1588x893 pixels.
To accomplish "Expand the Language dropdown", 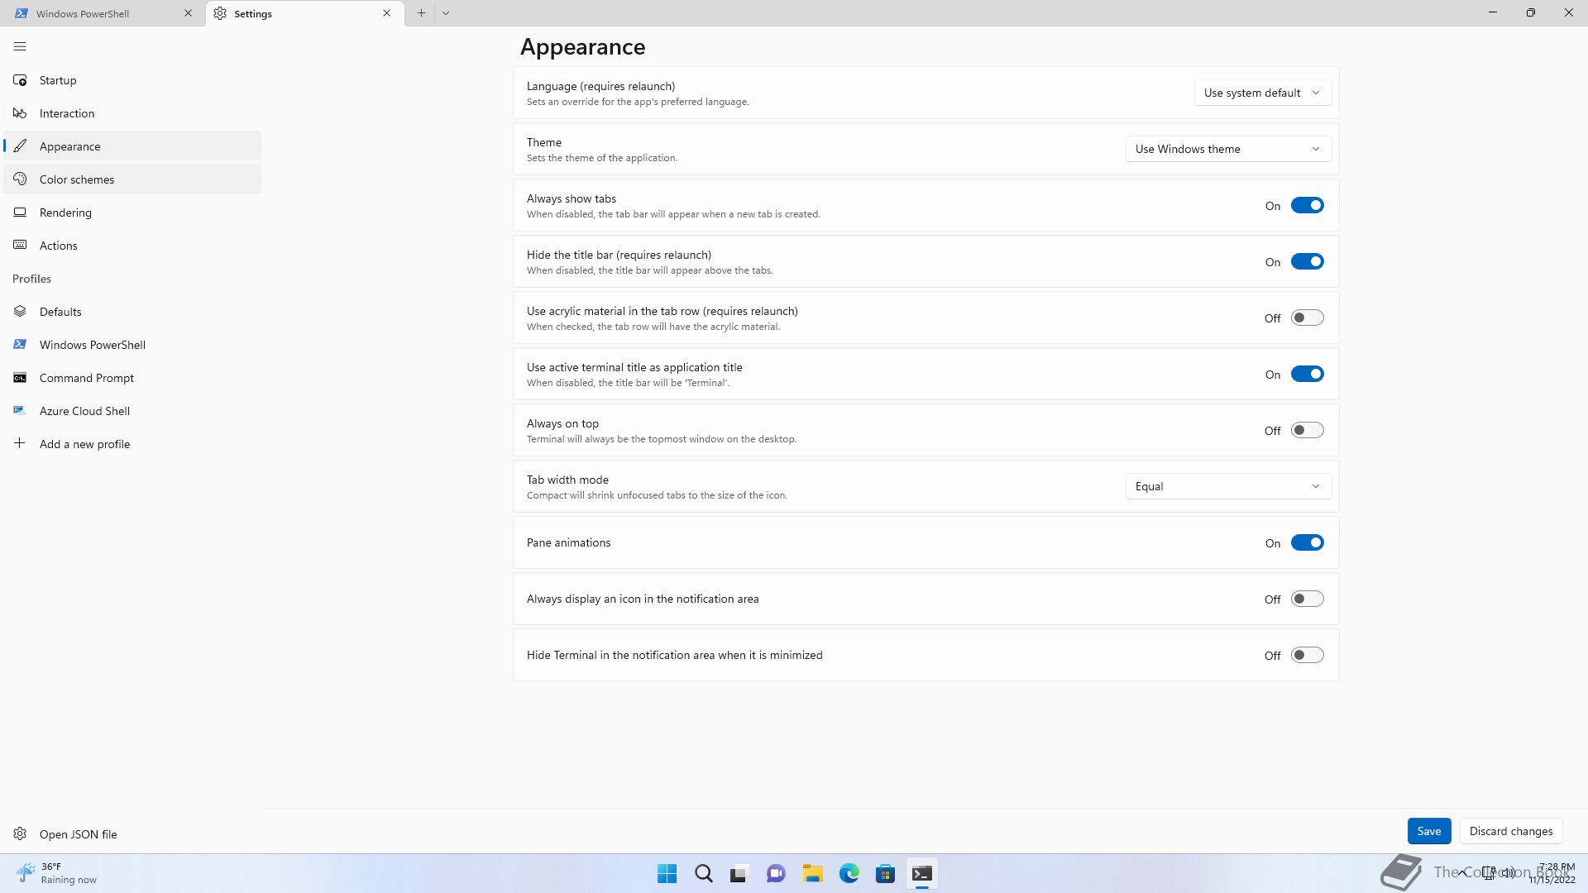I will [1262, 93].
